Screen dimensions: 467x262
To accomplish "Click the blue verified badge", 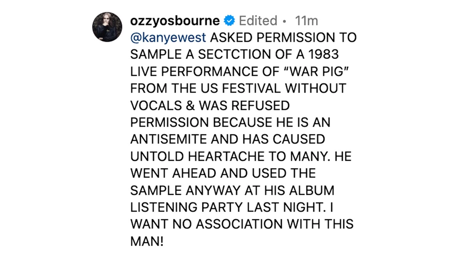I will point(230,21).
